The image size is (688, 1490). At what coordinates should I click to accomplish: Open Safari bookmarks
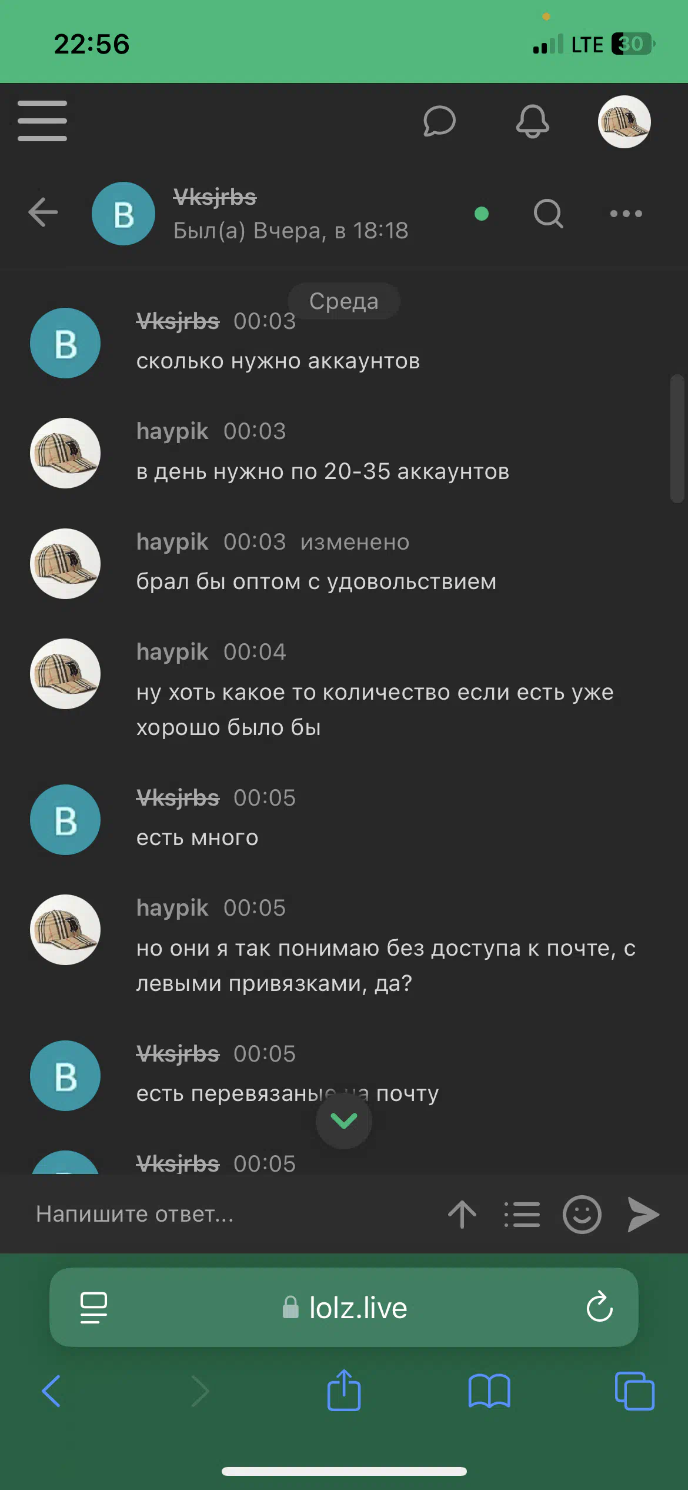click(489, 1391)
